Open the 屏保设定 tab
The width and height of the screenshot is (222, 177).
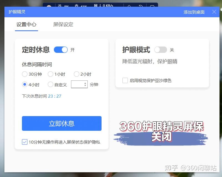tap(63, 24)
